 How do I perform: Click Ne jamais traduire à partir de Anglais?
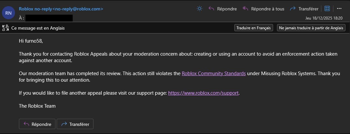(311, 28)
